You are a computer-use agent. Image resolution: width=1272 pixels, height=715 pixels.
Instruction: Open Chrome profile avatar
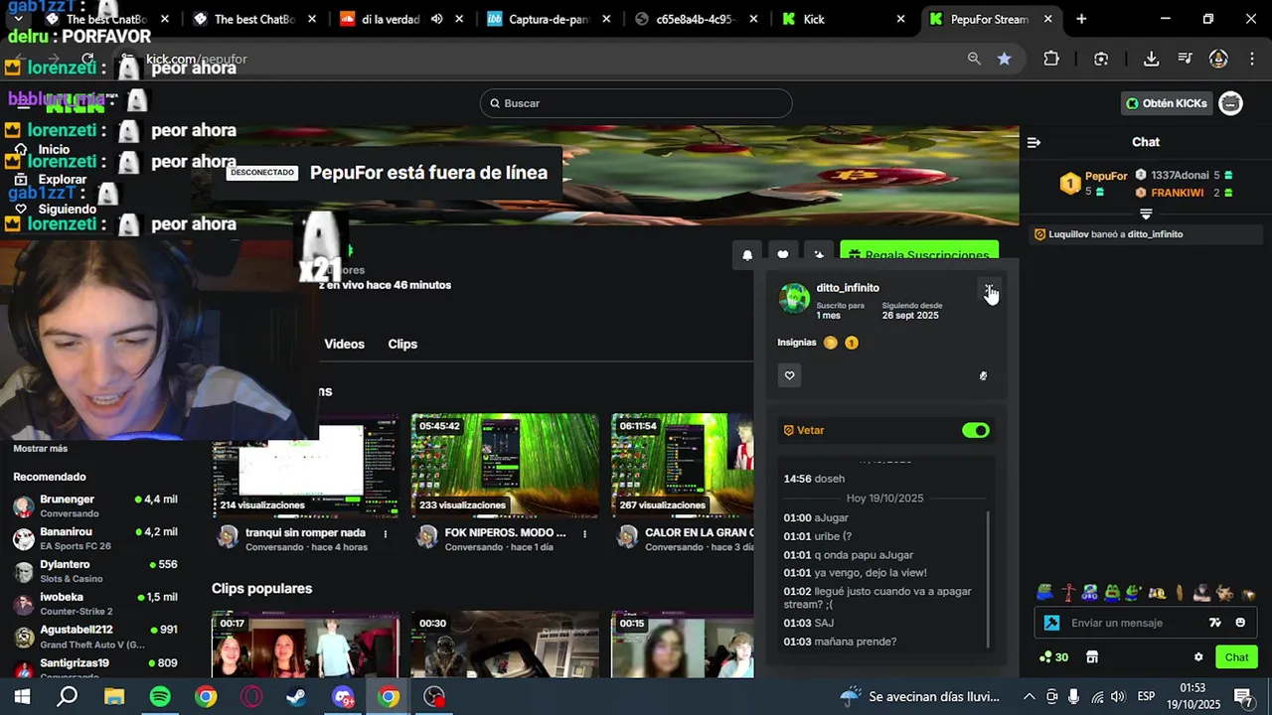point(1218,59)
